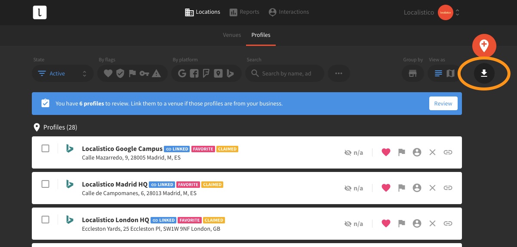This screenshot has width=517, height=247.
Task: Open the State filter dropdown (Active)
Action: (x=63, y=74)
